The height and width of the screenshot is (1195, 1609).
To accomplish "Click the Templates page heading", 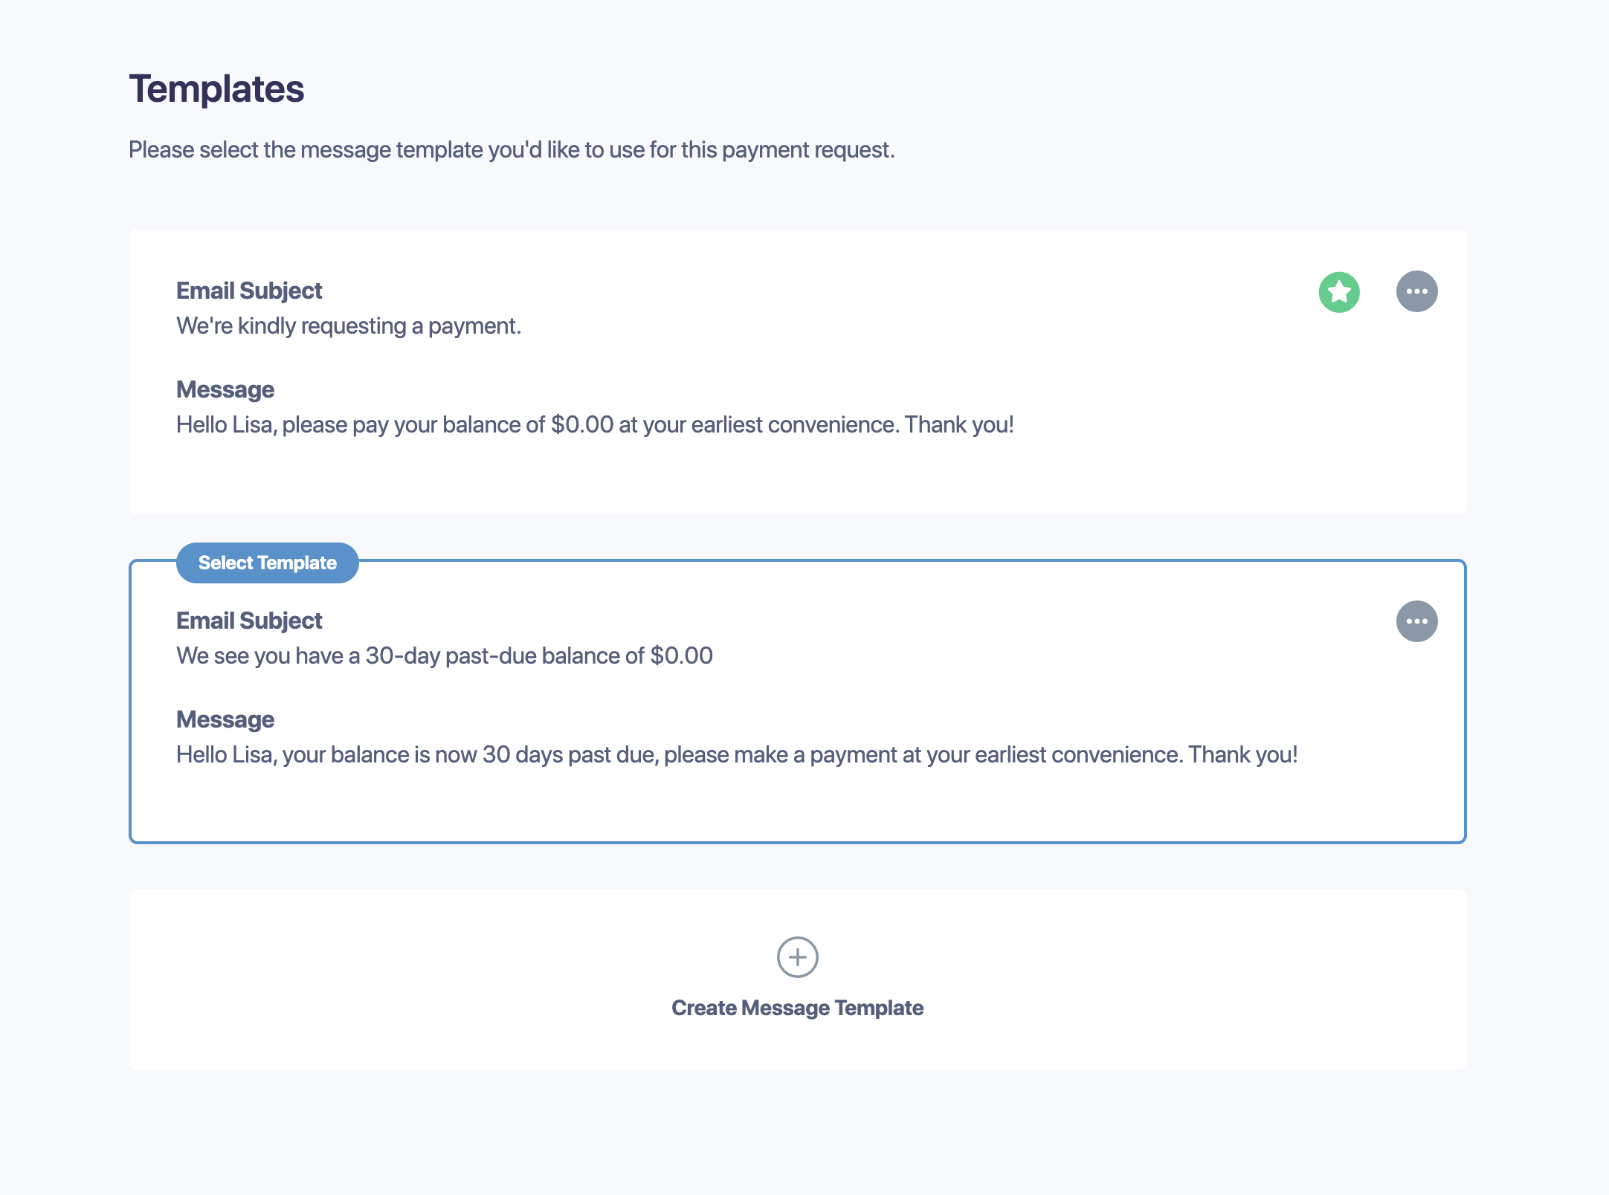I will pos(216,88).
